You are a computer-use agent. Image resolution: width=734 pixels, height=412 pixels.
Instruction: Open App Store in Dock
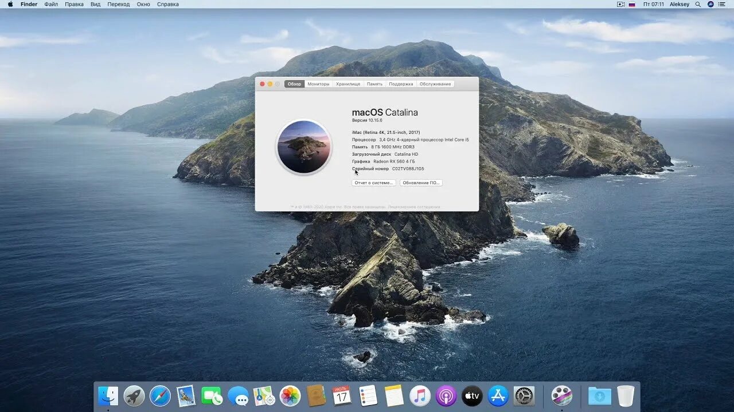[x=498, y=395]
